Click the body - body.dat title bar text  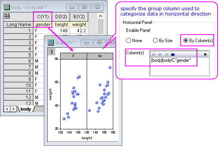[x=29, y=8]
